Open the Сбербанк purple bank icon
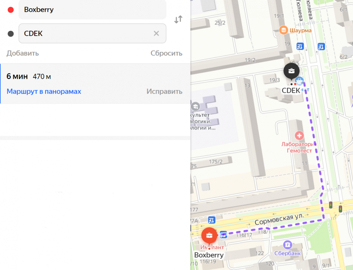This screenshot has height=270, width=353. tap(287, 244)
